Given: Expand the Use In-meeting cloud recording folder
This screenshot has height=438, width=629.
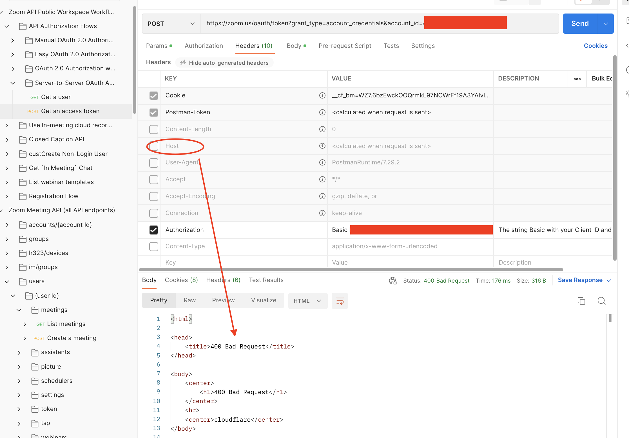Looking at the screenshot, I should [x=7, y=126].
